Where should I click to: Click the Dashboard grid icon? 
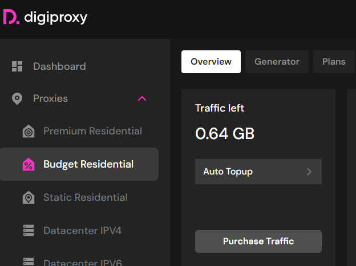[x=17, y=66]
